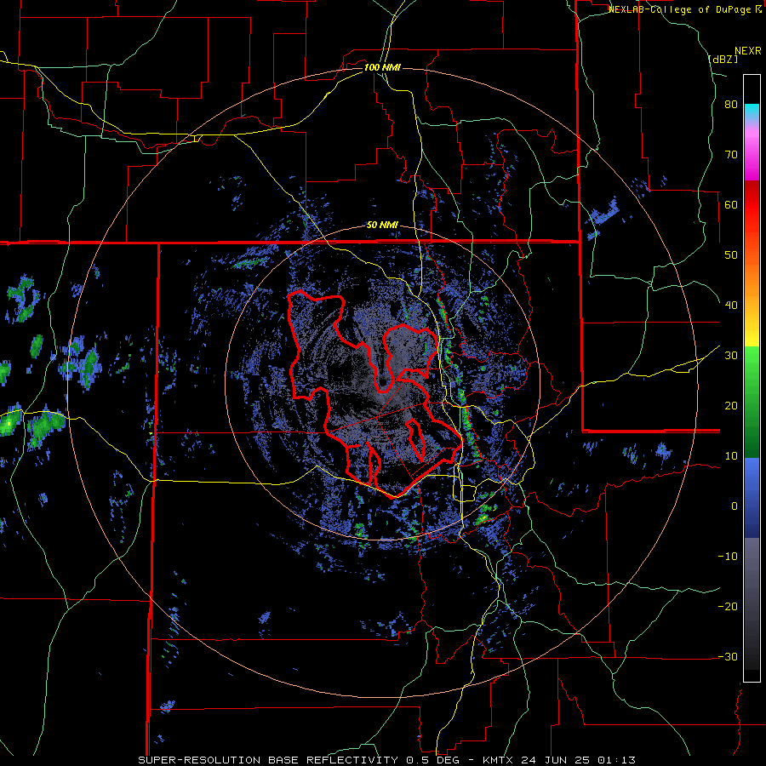766x766 pixels.
Task: Click the 80 value on the dBZ scale
Action: 731,105
